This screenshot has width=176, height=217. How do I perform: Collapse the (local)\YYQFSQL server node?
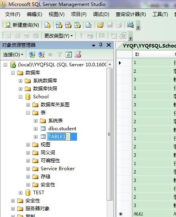pyautogui.click(x=5, y=65)
